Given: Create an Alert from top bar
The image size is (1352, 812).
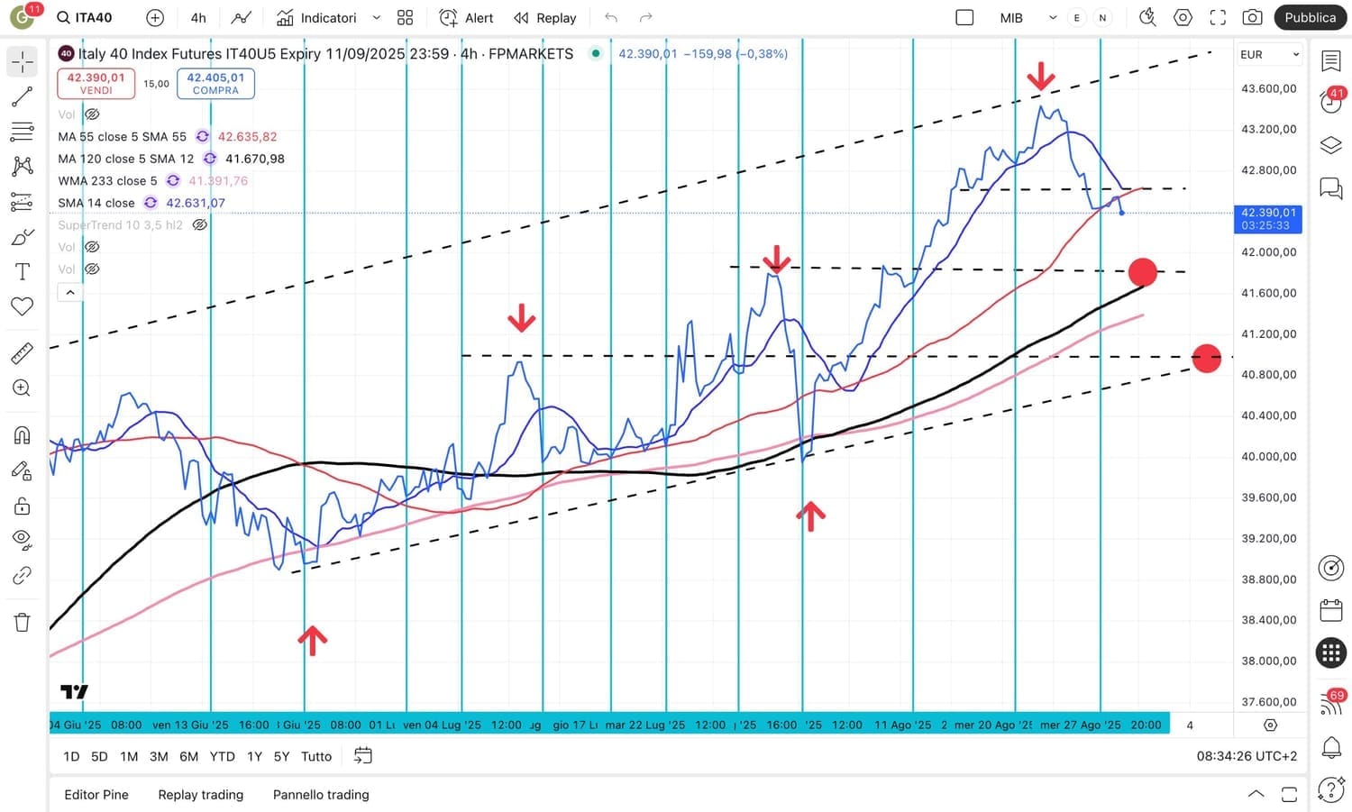Looking at the screenshot, I should (466, 17).
